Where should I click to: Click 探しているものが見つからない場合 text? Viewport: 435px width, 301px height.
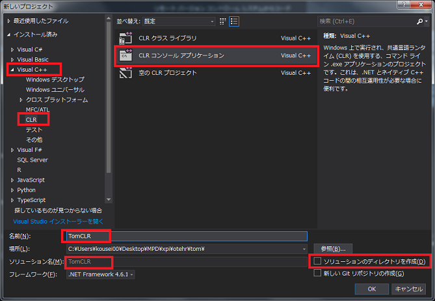click(x=59, y=210)
